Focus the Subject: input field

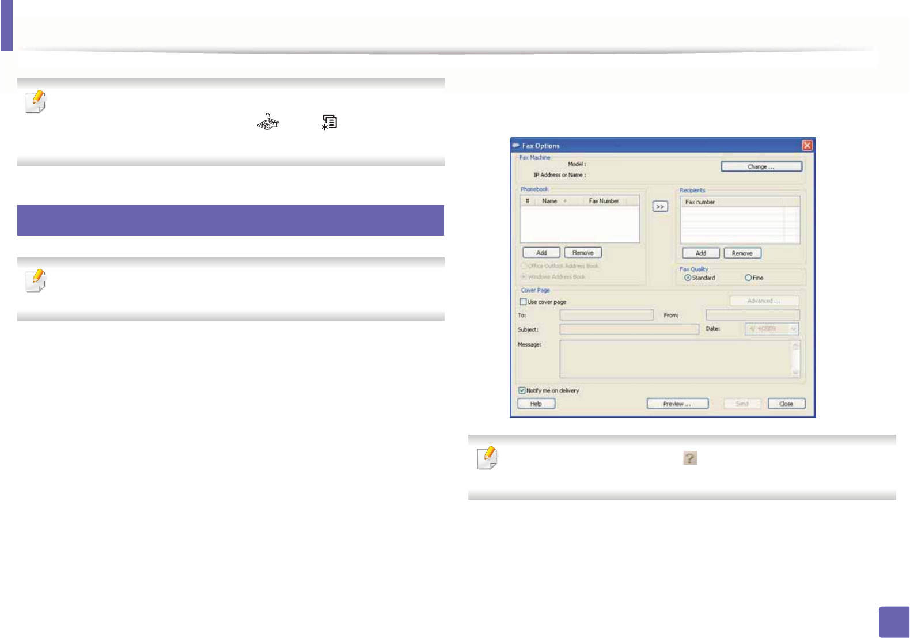click(x=629, y=329)
